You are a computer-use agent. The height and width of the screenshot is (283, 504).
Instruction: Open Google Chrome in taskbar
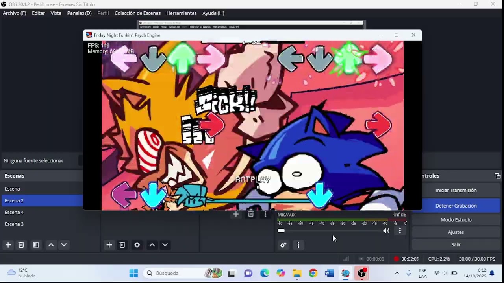(313, 273)
